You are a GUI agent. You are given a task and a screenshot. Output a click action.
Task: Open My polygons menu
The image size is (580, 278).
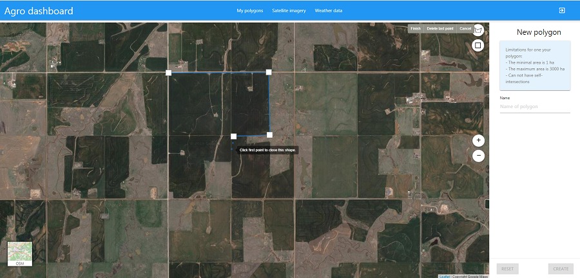249,11
